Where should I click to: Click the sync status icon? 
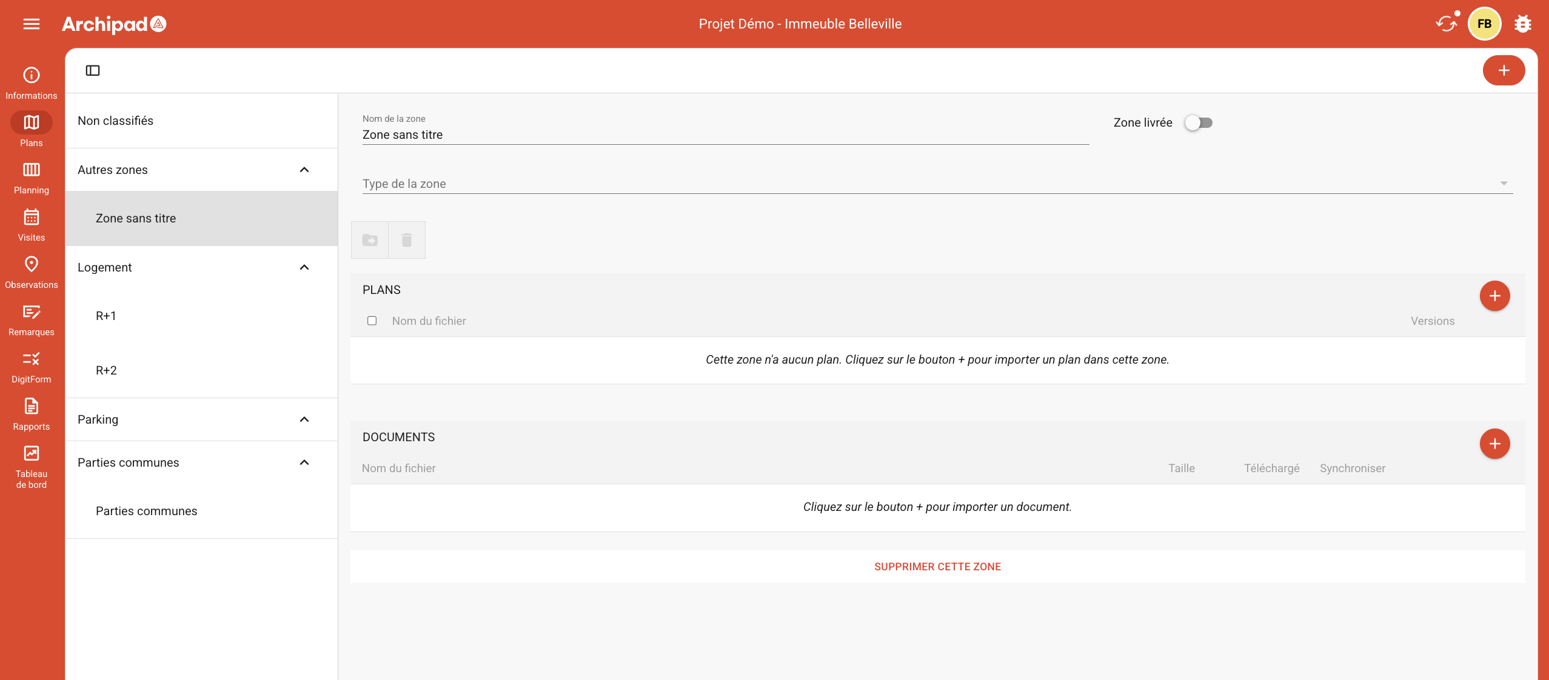[x=1446, y=24]
